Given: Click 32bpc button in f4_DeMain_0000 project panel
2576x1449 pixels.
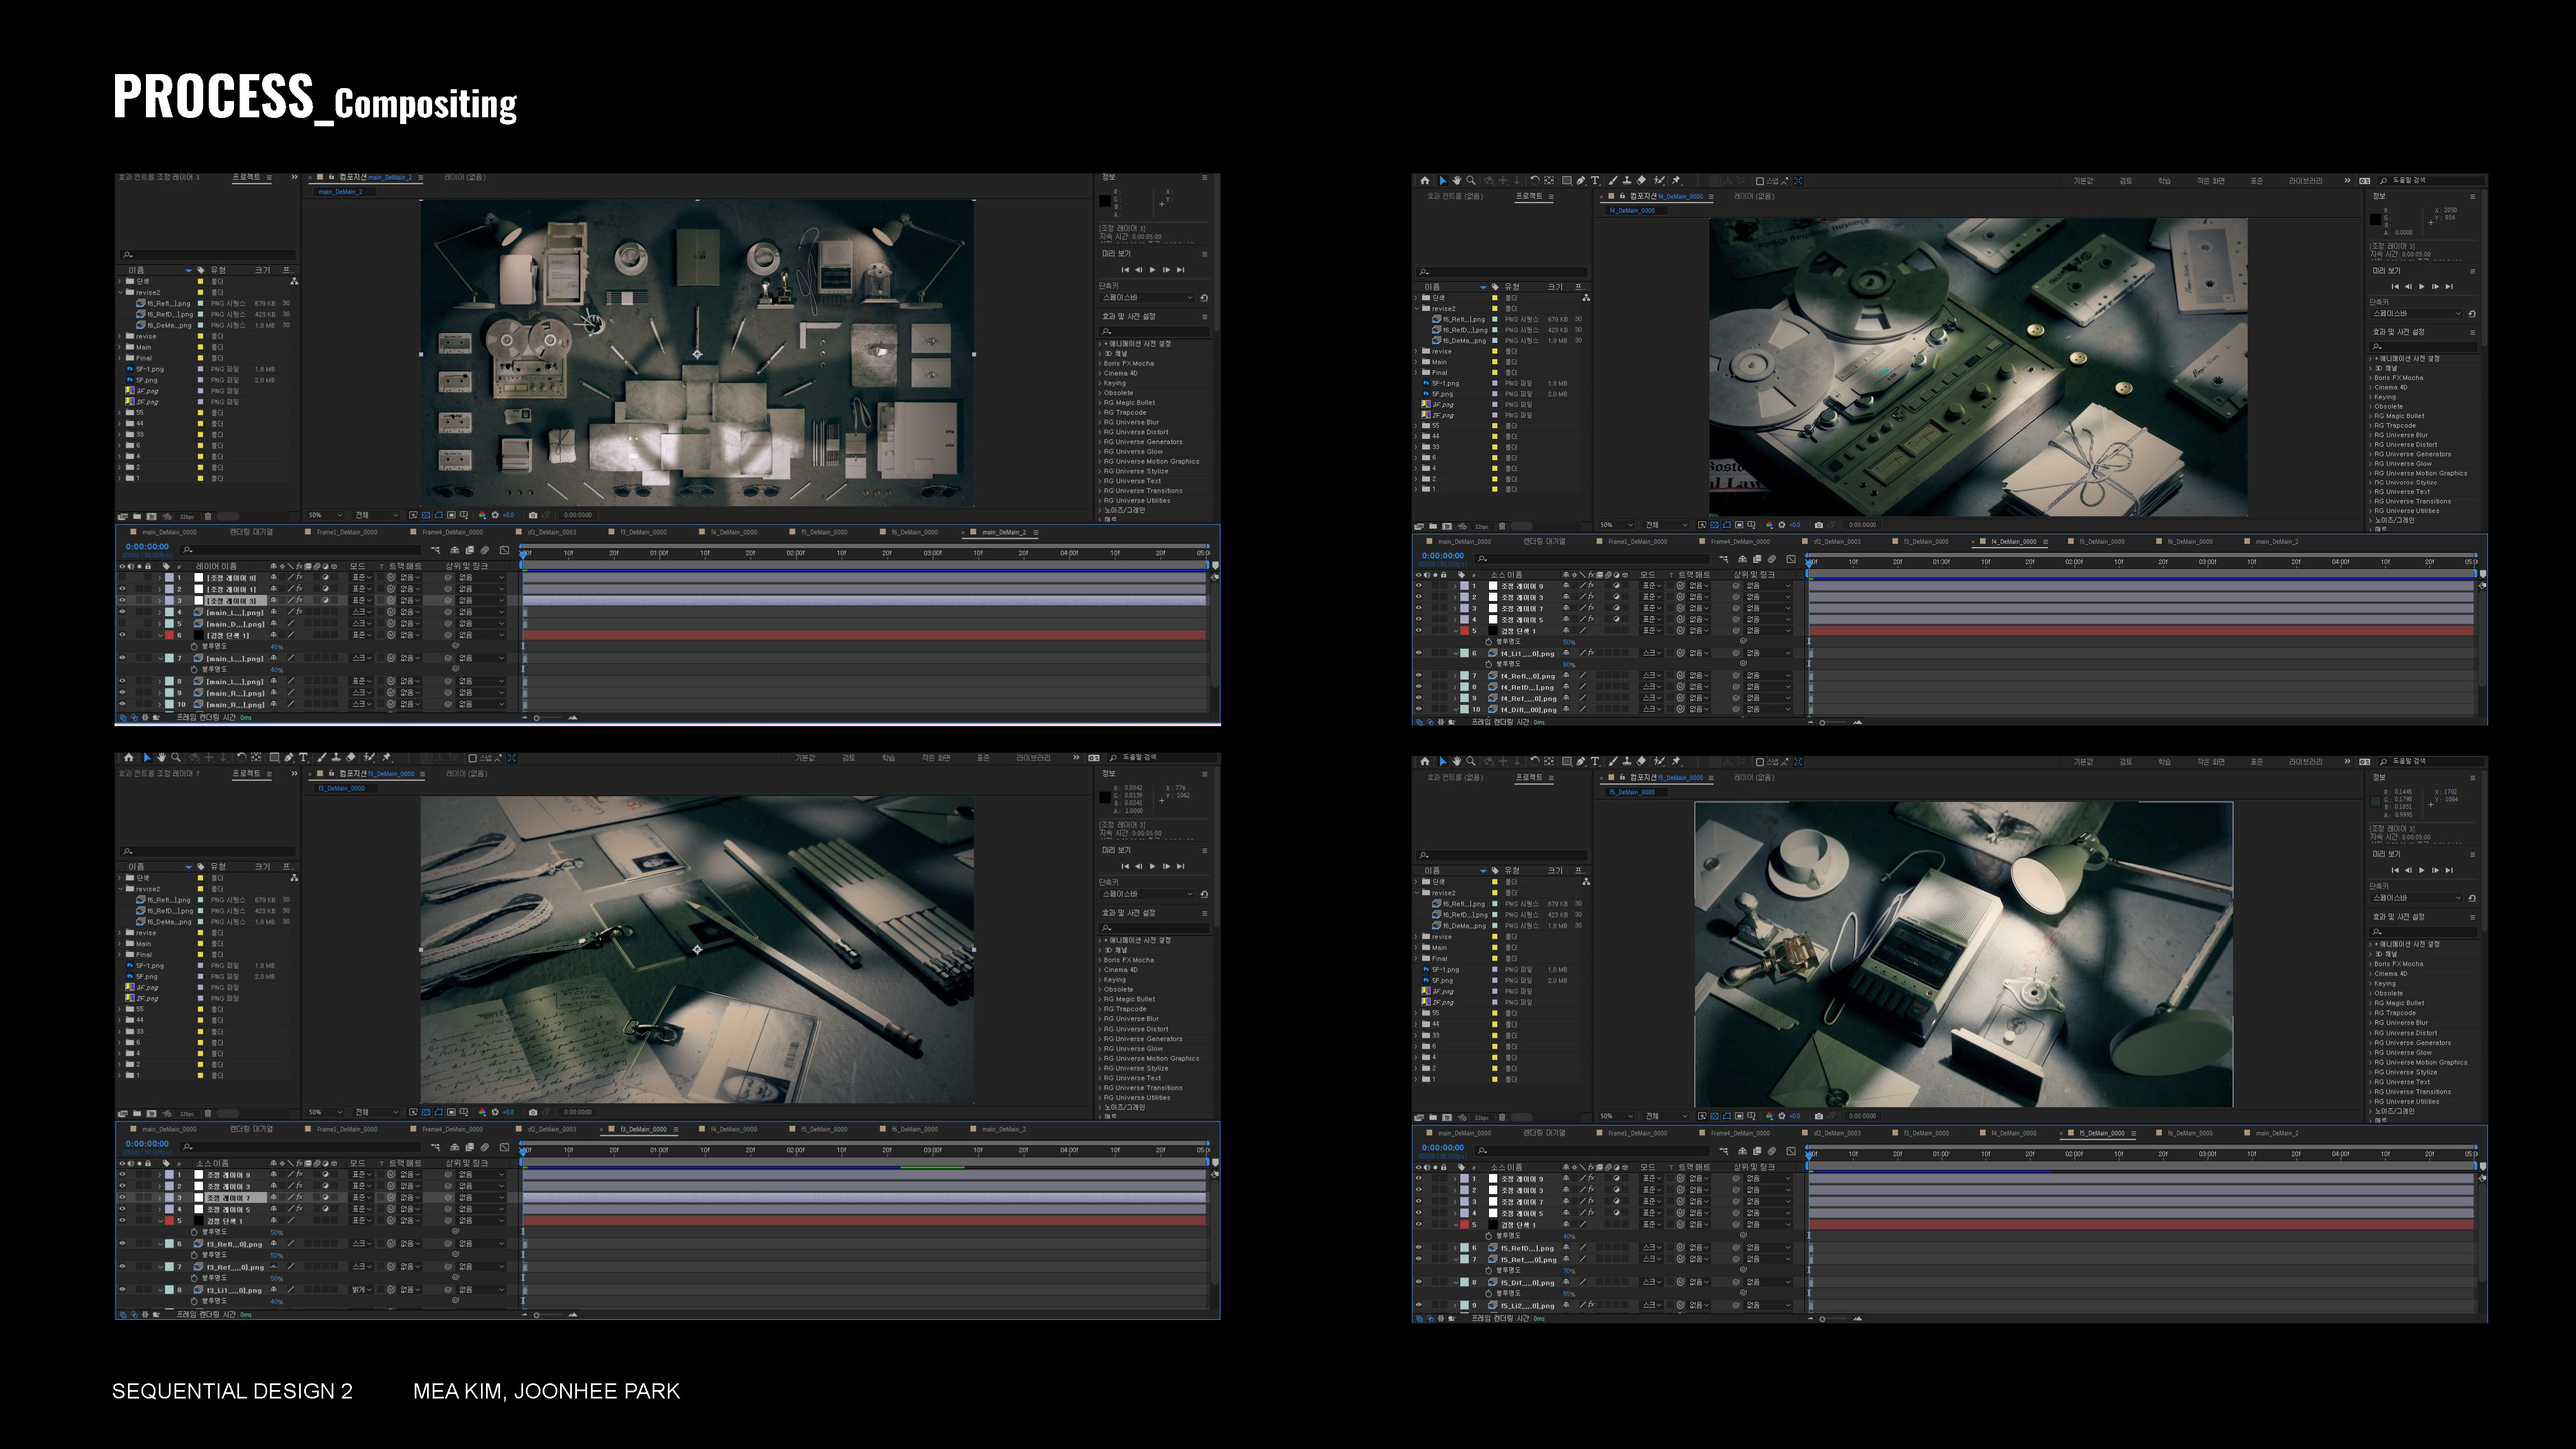Looking at the screenshot, I should (1481, 526).
